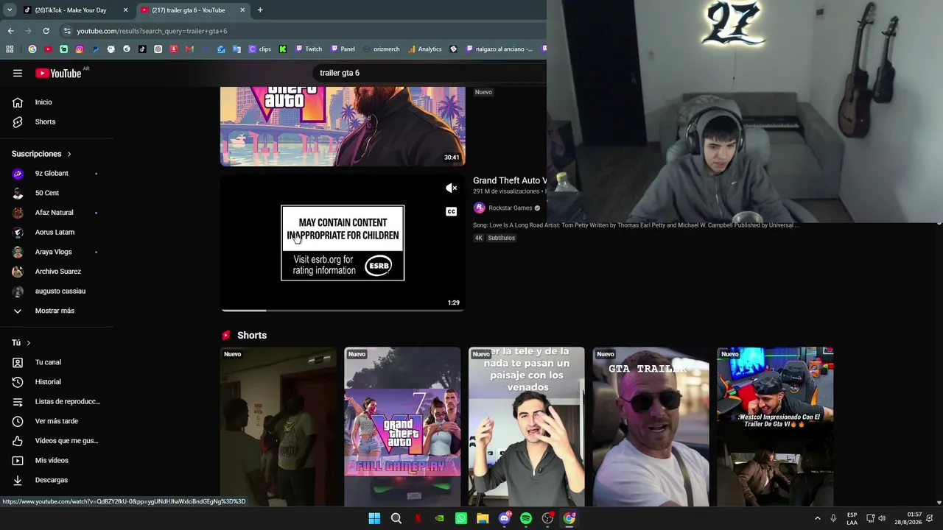The height and width of the screenshot is (530, 943).
Task: Open the short about paisaje con los venados
Action: (527, 427)
